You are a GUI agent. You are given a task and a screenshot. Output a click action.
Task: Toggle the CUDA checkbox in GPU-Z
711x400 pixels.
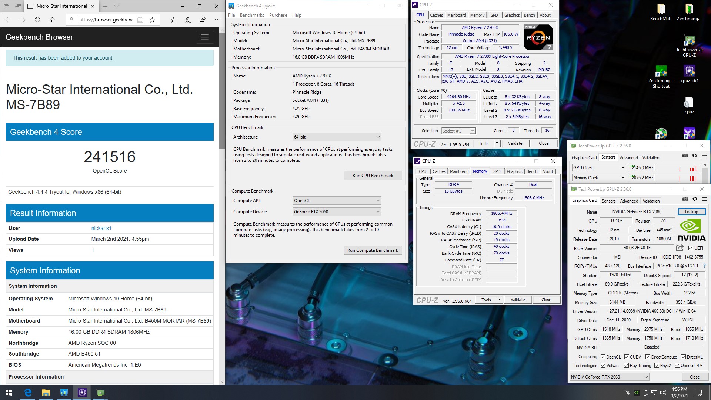[627, 357]
